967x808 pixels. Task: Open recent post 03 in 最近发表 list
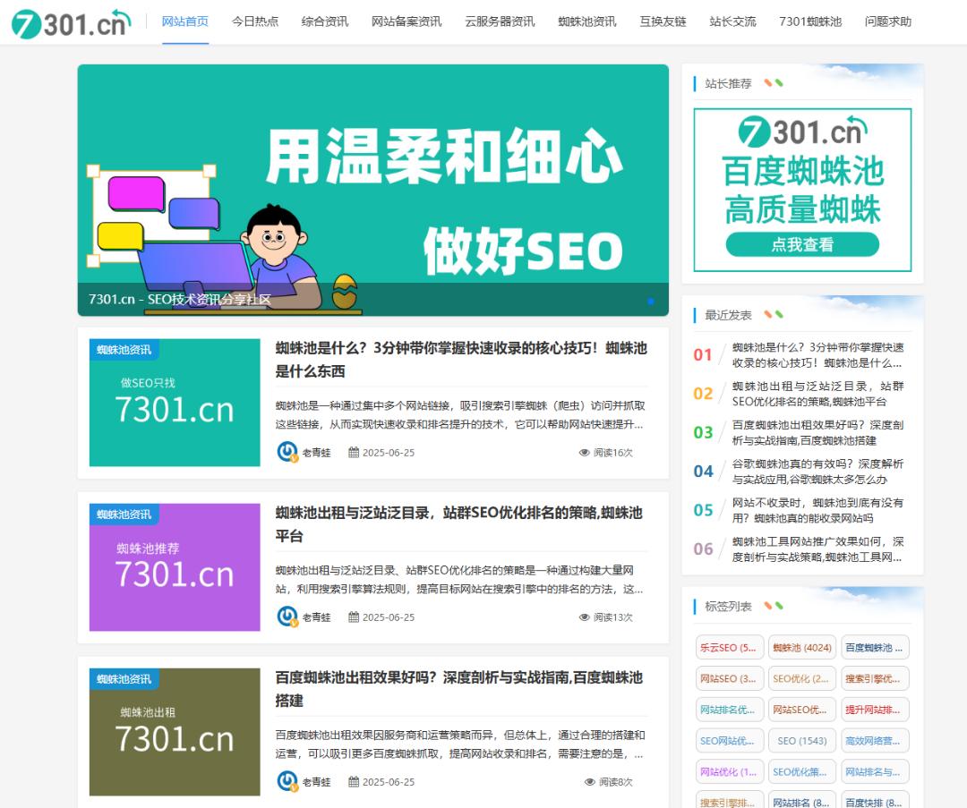click(817, 433)
